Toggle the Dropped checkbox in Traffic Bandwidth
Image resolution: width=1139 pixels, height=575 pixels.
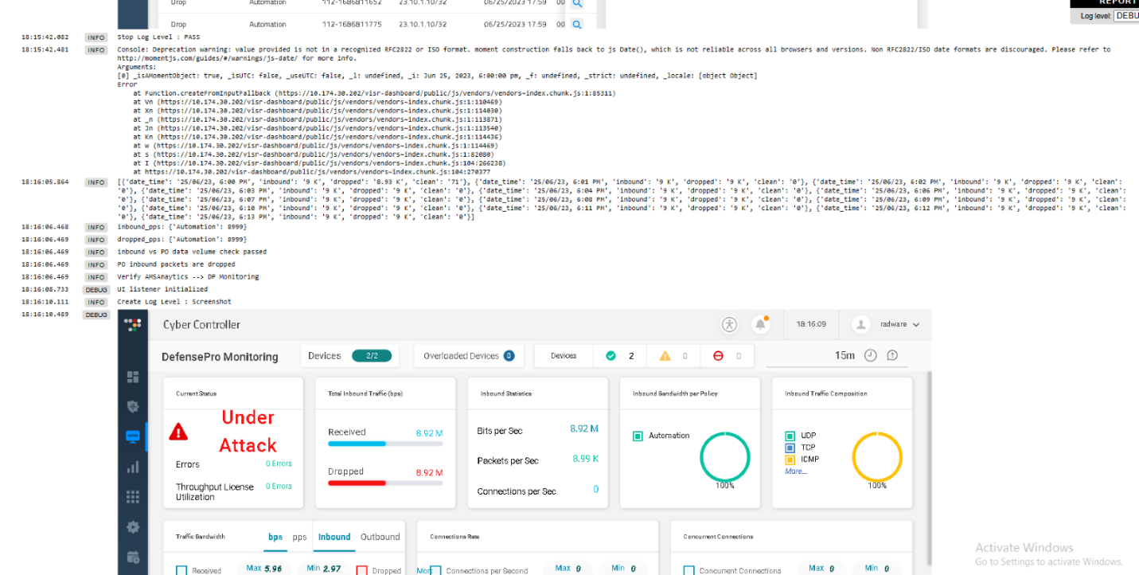(361, 570)
